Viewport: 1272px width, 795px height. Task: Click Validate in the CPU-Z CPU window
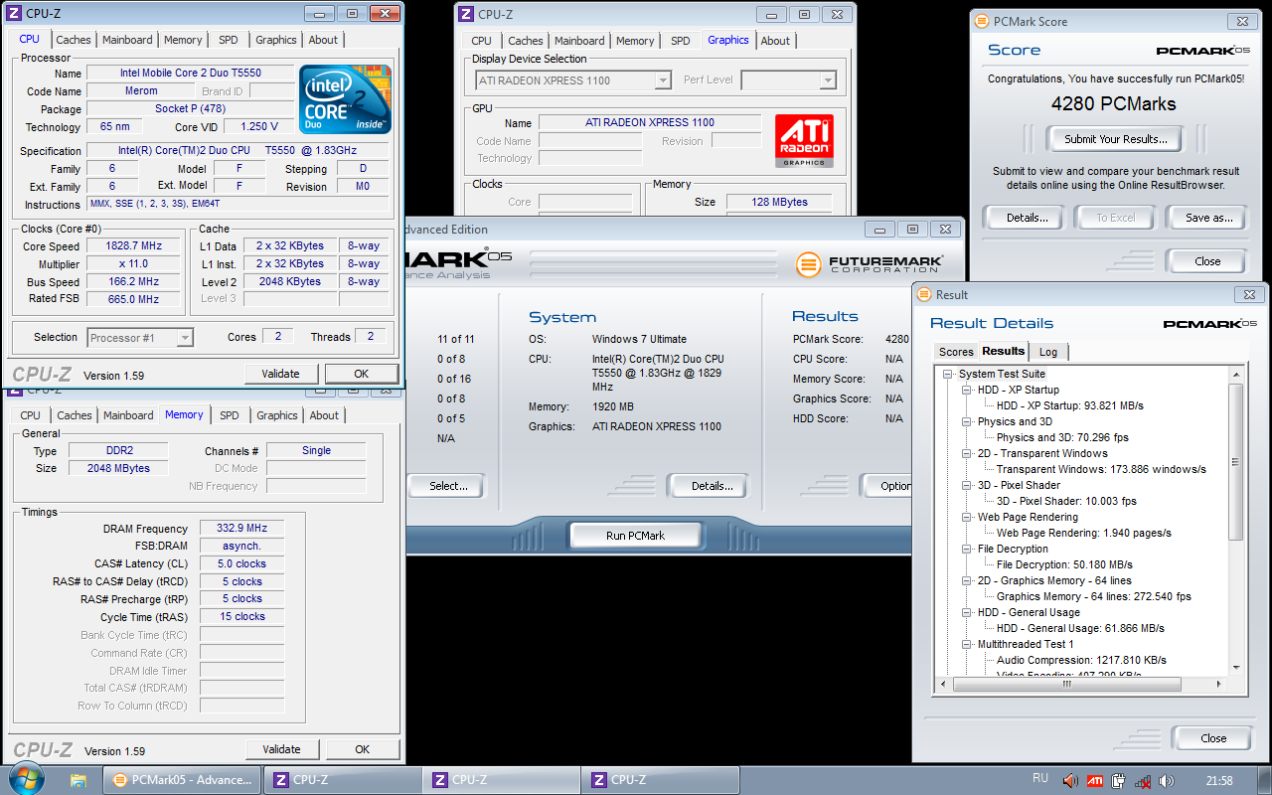[x=281, y=374]
